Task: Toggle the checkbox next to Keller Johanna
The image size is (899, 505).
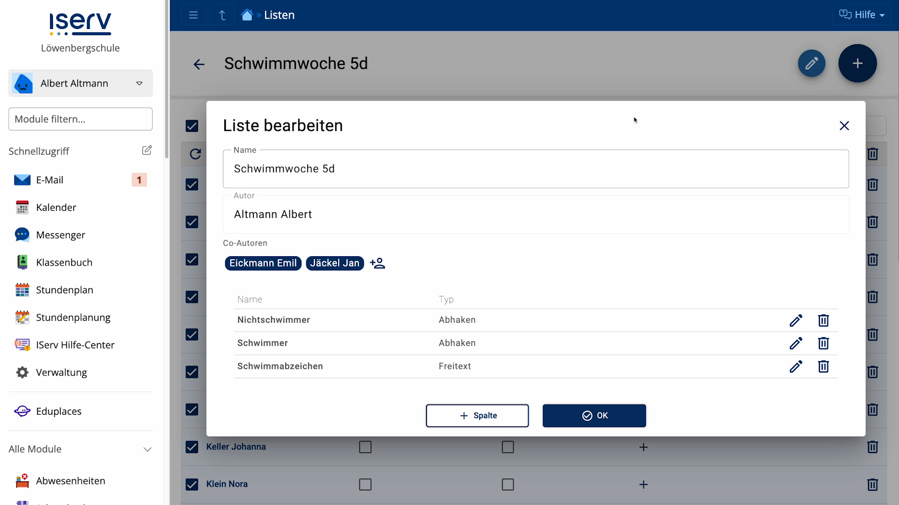Action: [192, 447]
